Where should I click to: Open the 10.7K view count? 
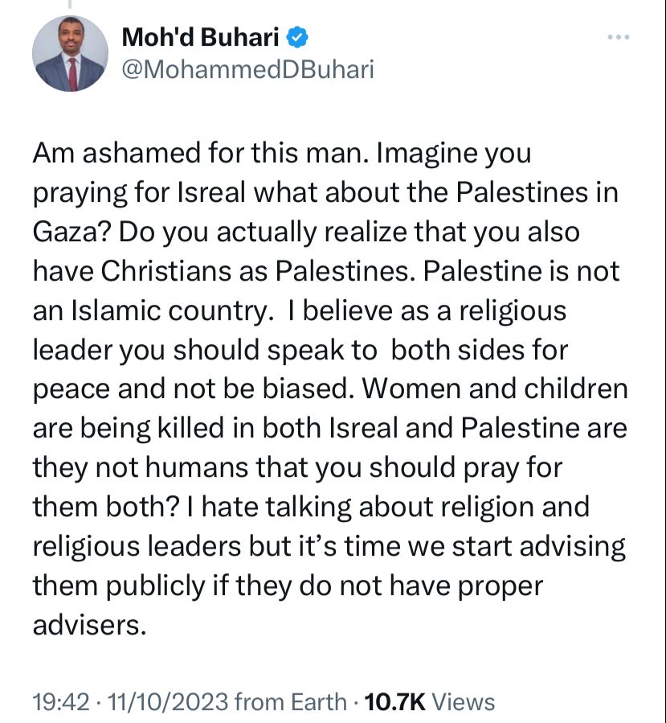[394, 702]
